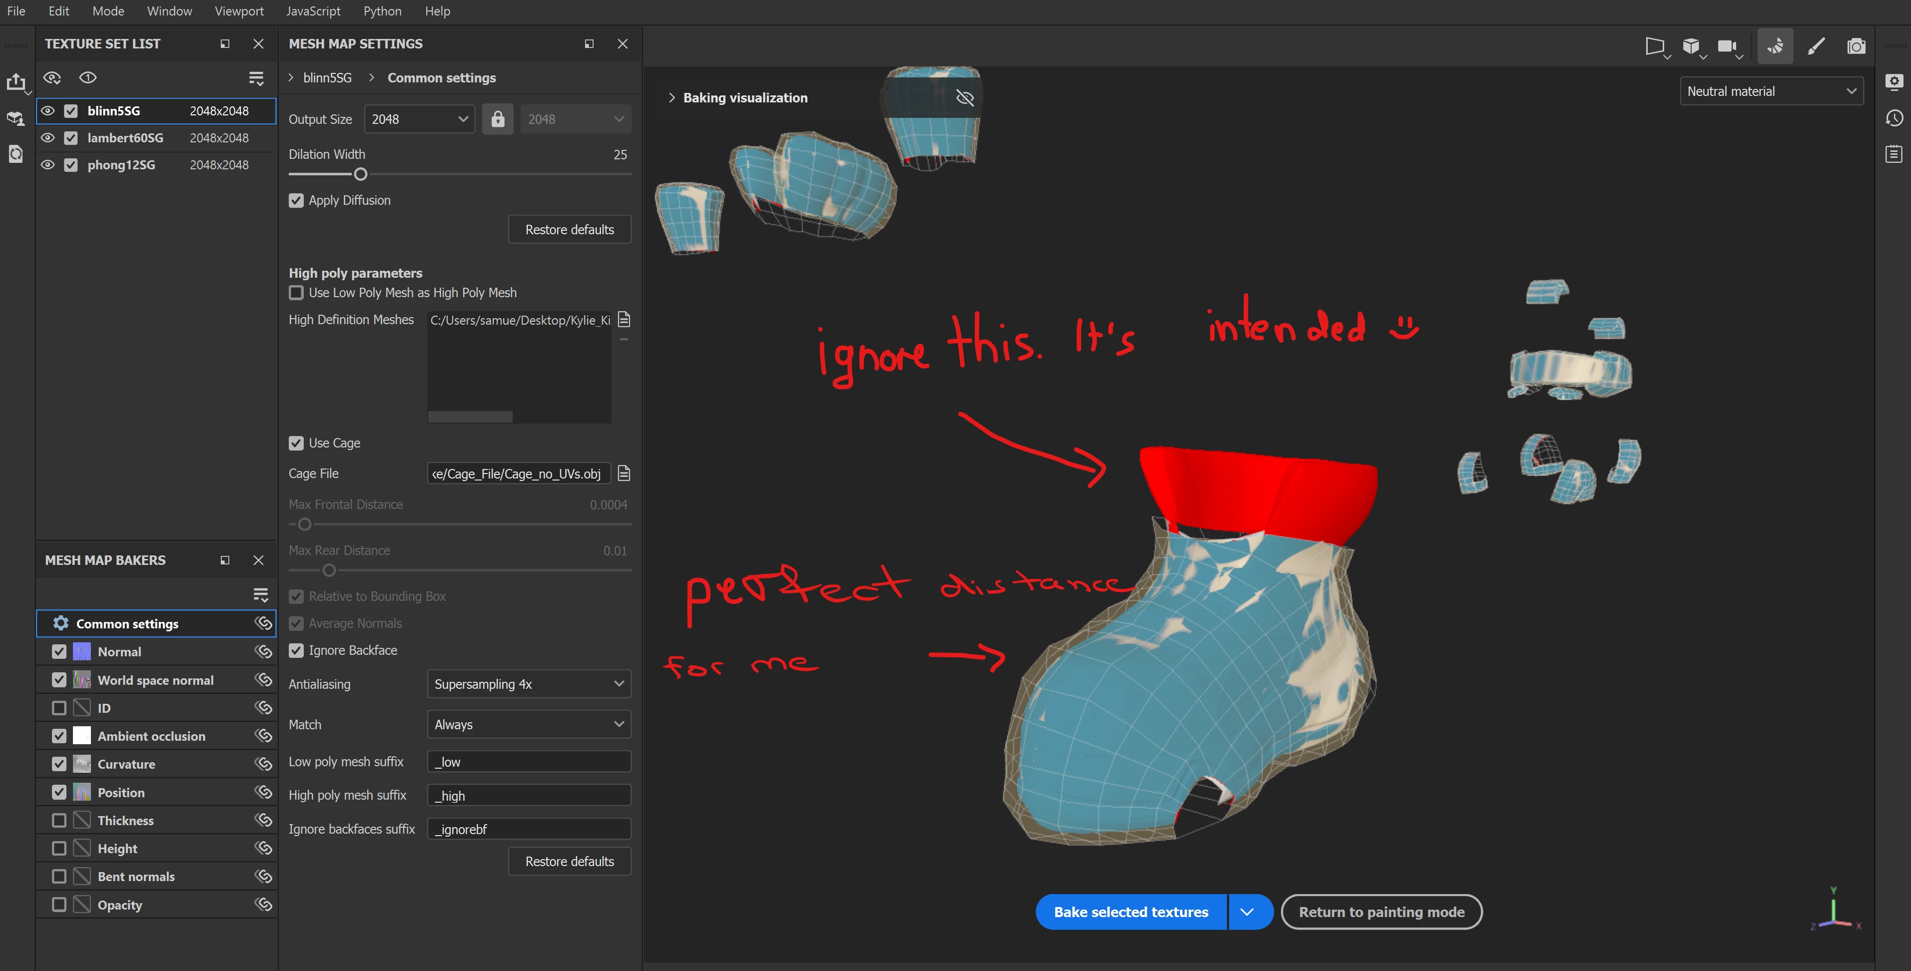Open the Viewport menu

pyautogui.click(x=239, y=11)
